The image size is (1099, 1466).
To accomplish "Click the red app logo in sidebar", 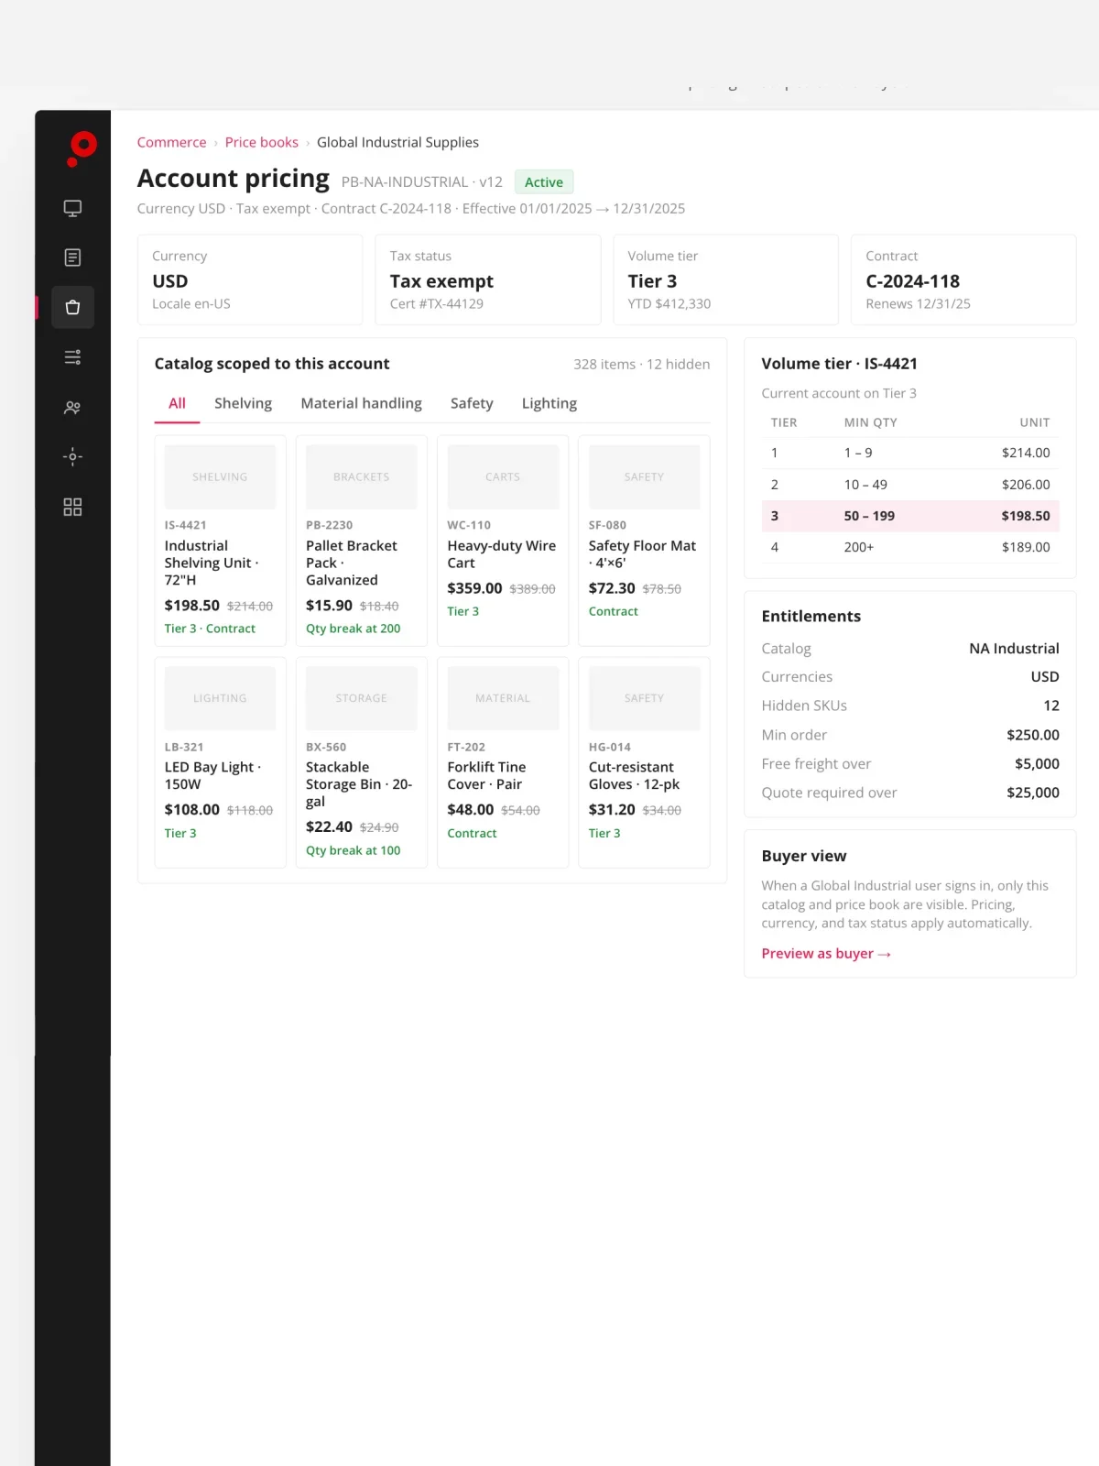I will 82,148.
